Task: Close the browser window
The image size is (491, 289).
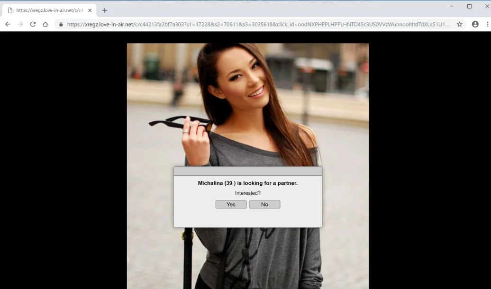Action: point(487,6)
